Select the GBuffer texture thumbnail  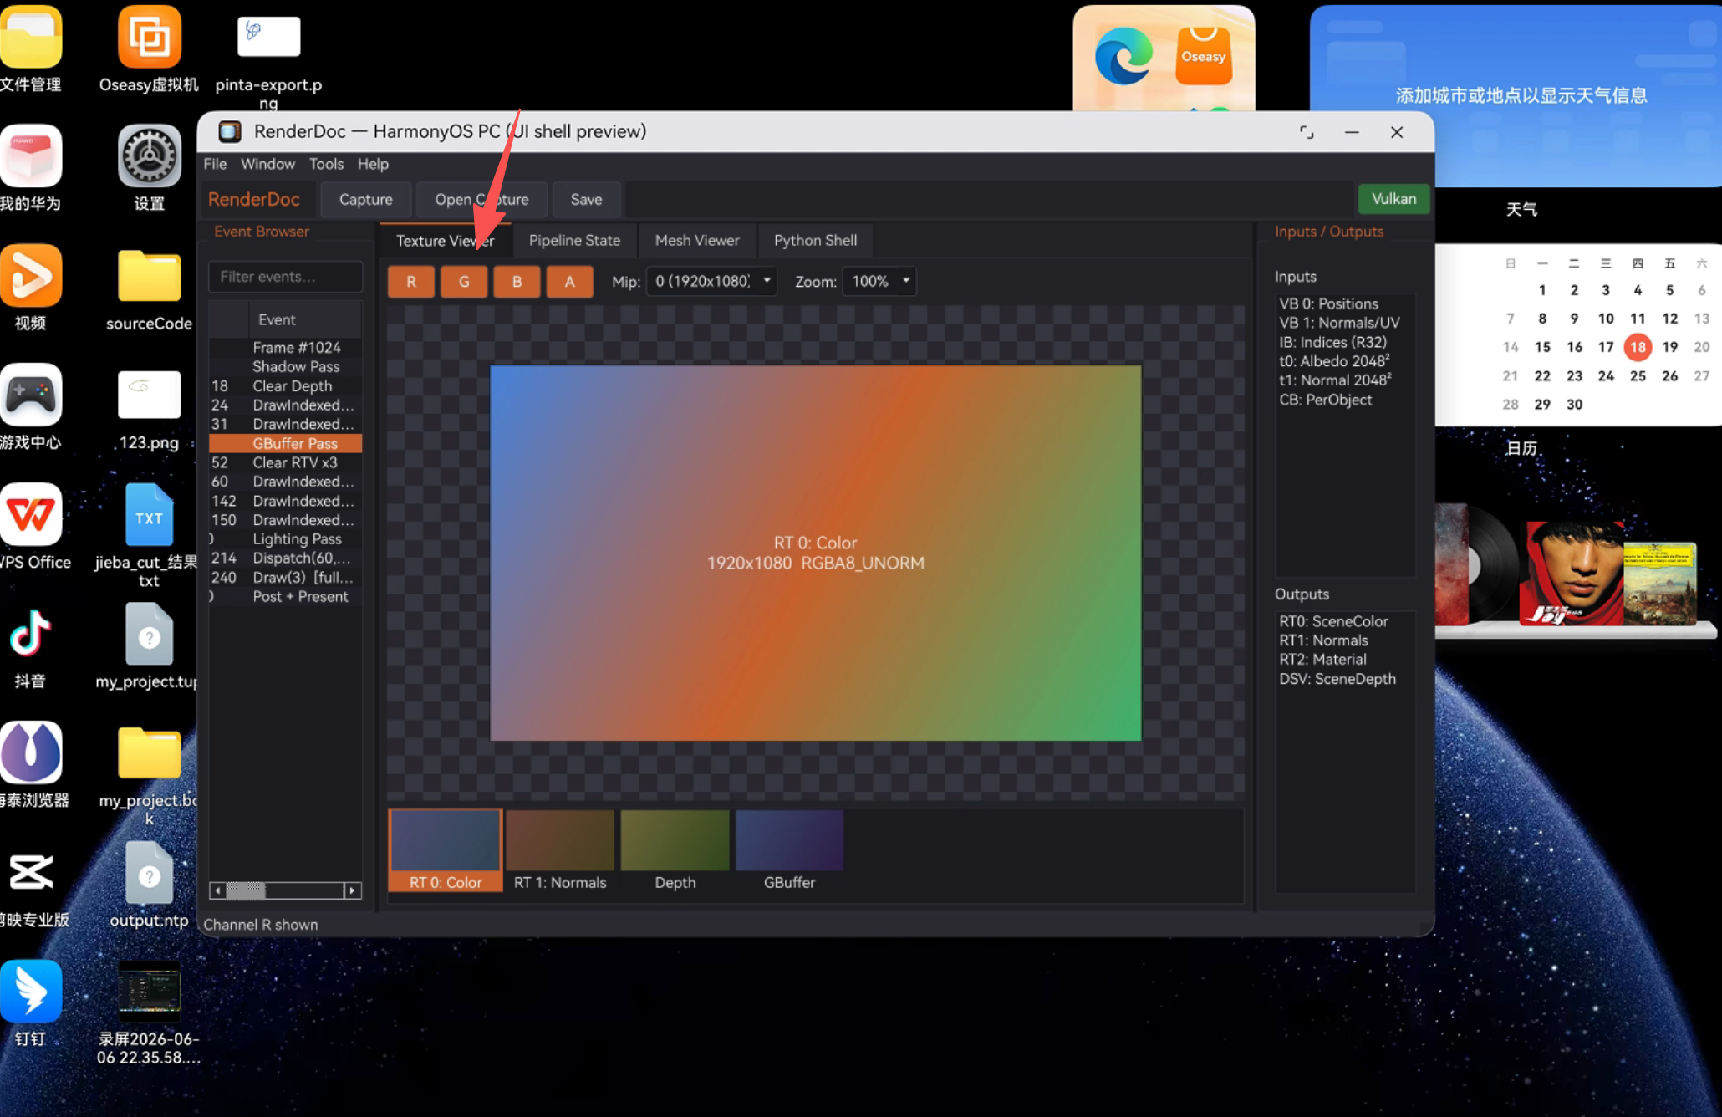(789, 850)
